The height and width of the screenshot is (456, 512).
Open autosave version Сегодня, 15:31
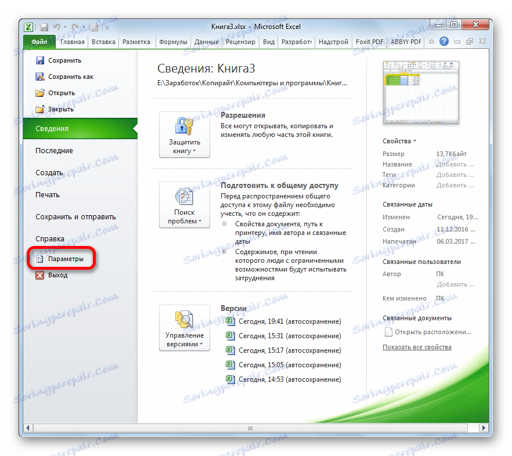[283, 336]
